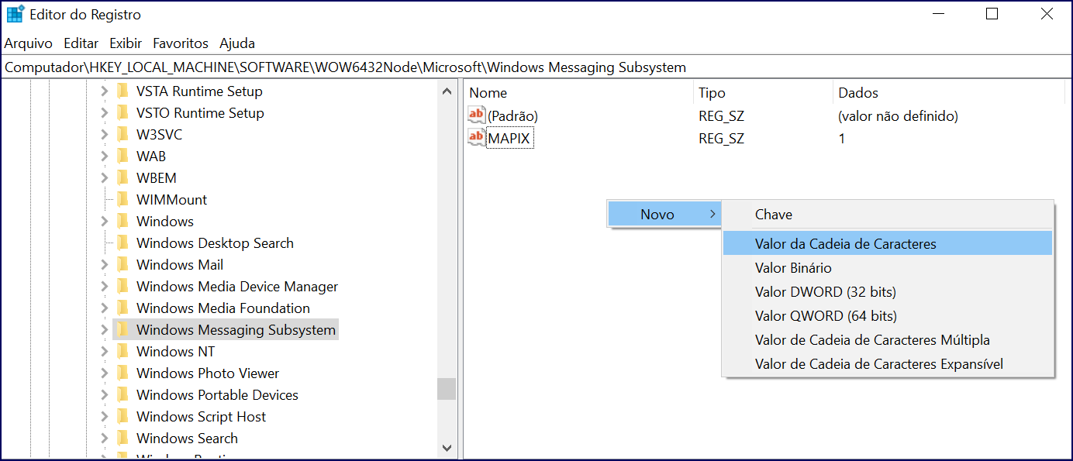This screenshot has width=1073, height=461.
Task: Click the VSTA Runtime Setup folder icon
Action: (122, 91)
